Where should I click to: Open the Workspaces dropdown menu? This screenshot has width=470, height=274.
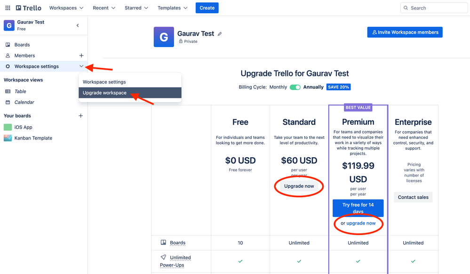click(66, 8)
